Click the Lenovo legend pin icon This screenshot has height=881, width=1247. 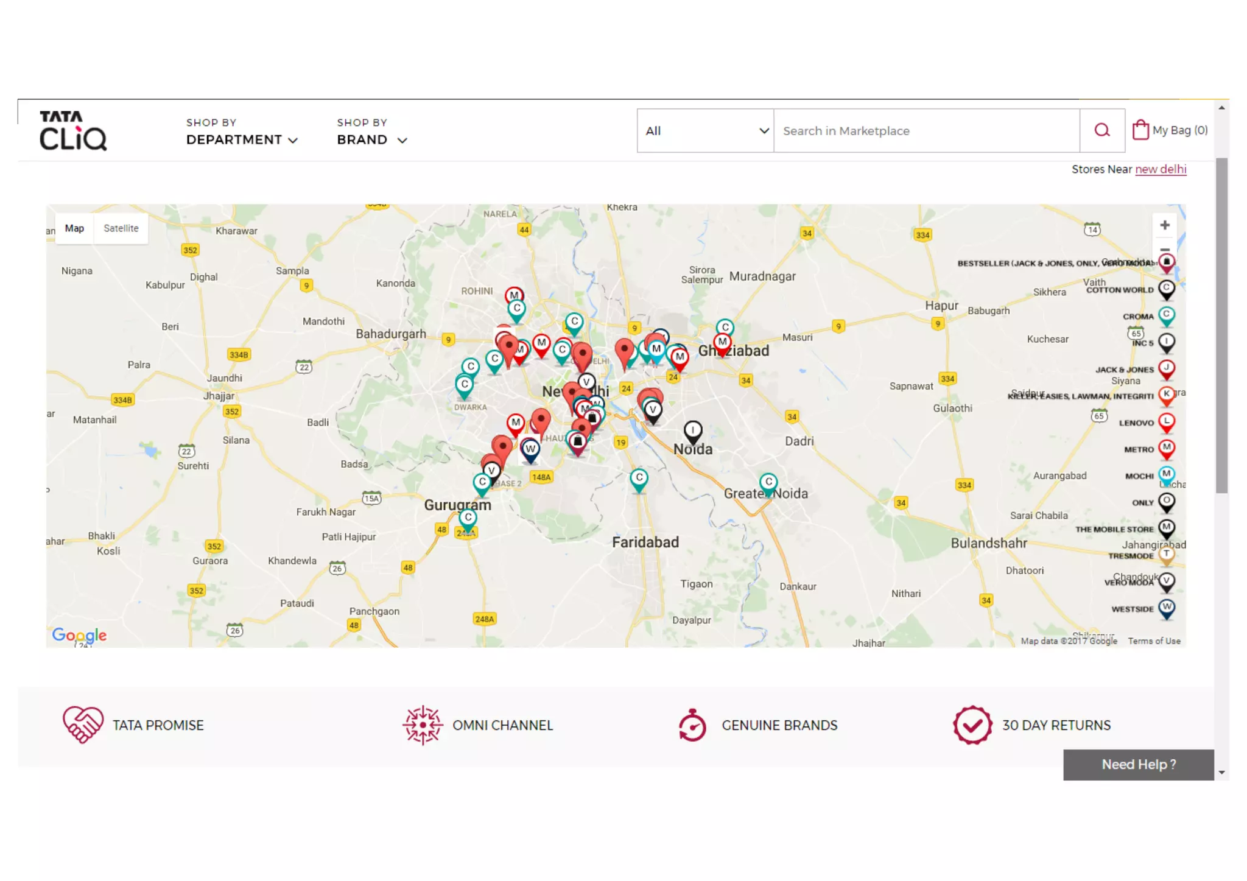tap(1166, 422)
